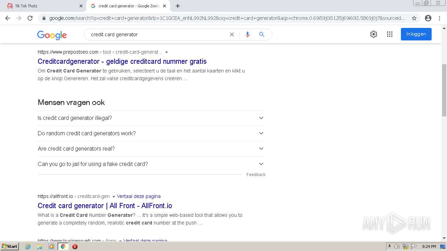Open Google apps grid icon
This screenshot has height=251, width=447.
click(390, 34)
